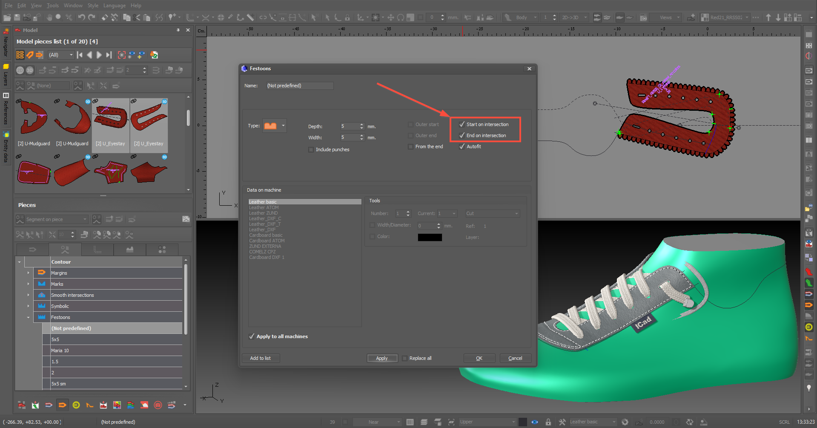Click the Apply button in Festoons dialog
817x428 pixels.
tap(382, 358)
